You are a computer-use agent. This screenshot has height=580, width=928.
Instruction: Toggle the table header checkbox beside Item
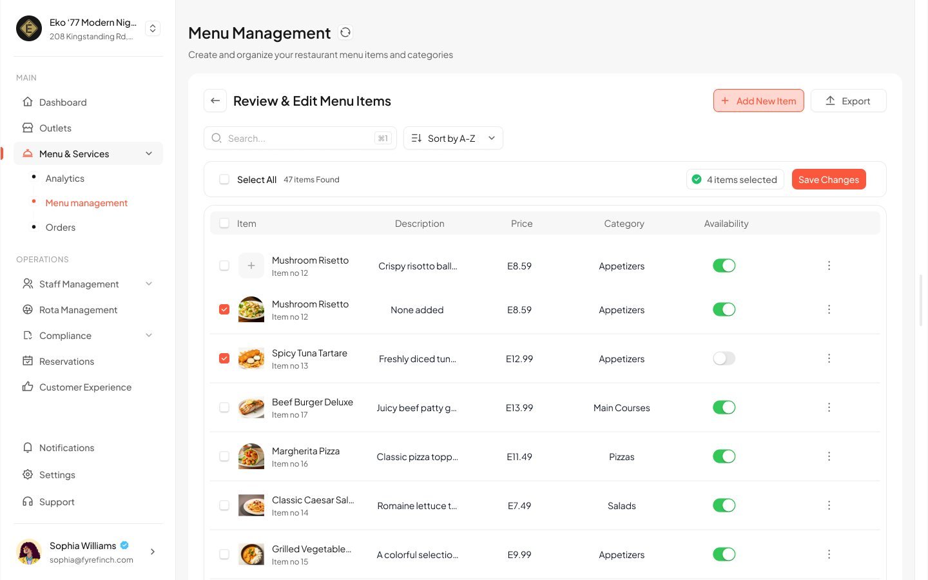(x=224, y=223)
